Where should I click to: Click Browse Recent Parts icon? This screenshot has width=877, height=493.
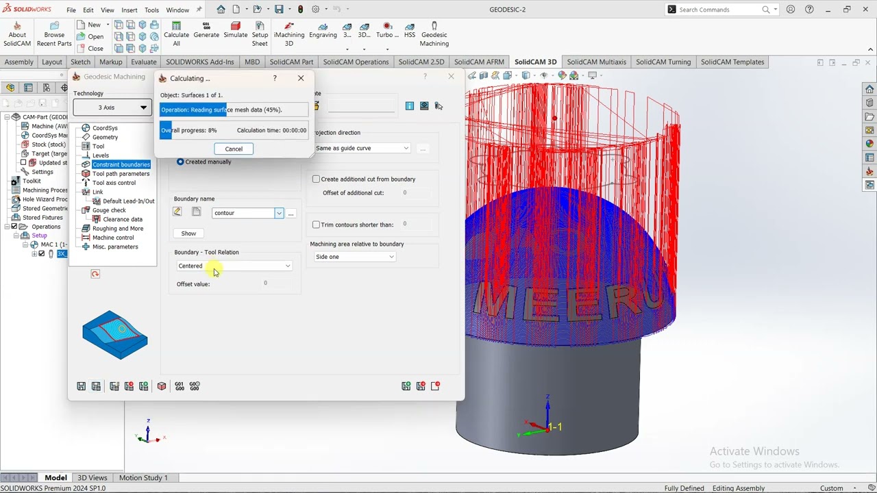click(54, 25)
